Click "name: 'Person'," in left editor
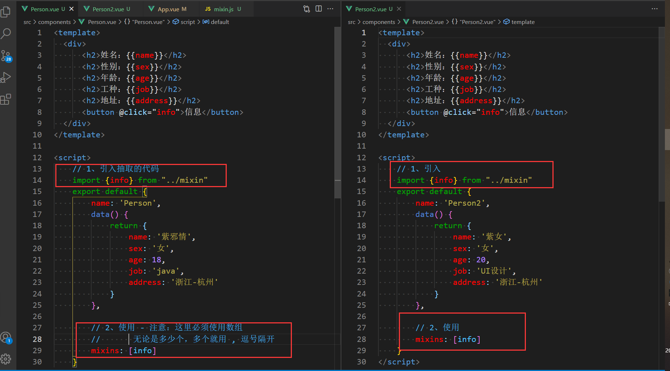670x371 pixels. pos(126,203)
